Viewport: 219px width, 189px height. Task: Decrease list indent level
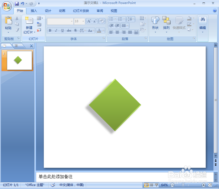coord(111,26)
